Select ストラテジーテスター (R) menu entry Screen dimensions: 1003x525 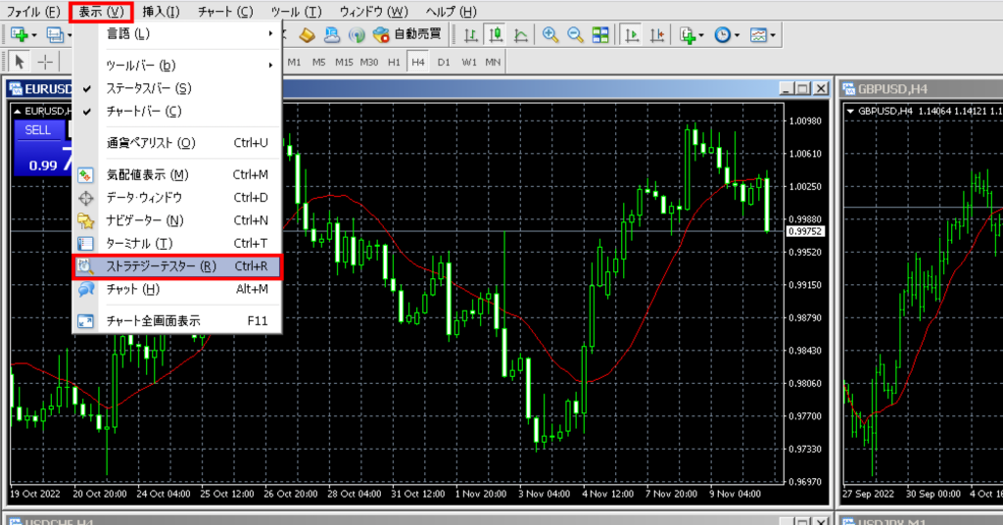coord(176,266)
